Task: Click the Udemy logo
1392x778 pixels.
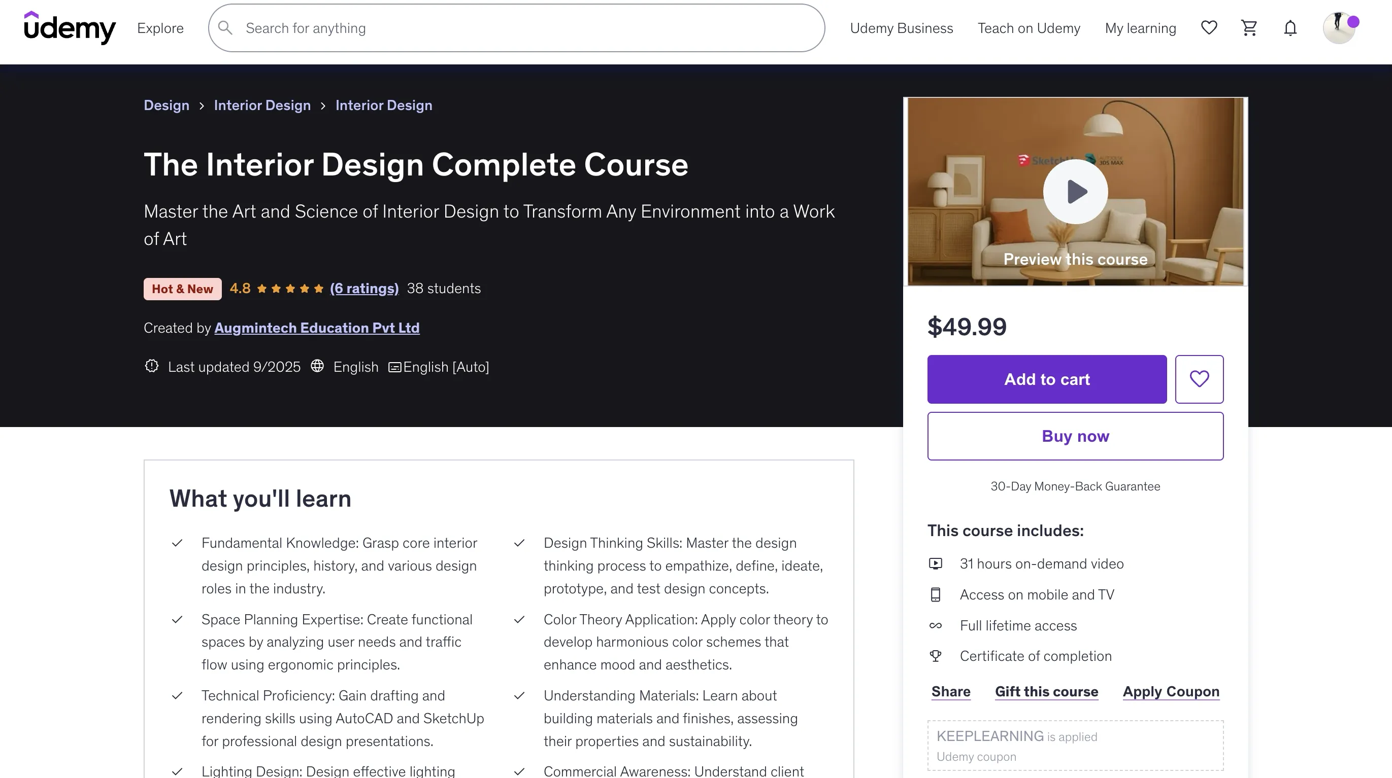Action: (x=70, y=27)
